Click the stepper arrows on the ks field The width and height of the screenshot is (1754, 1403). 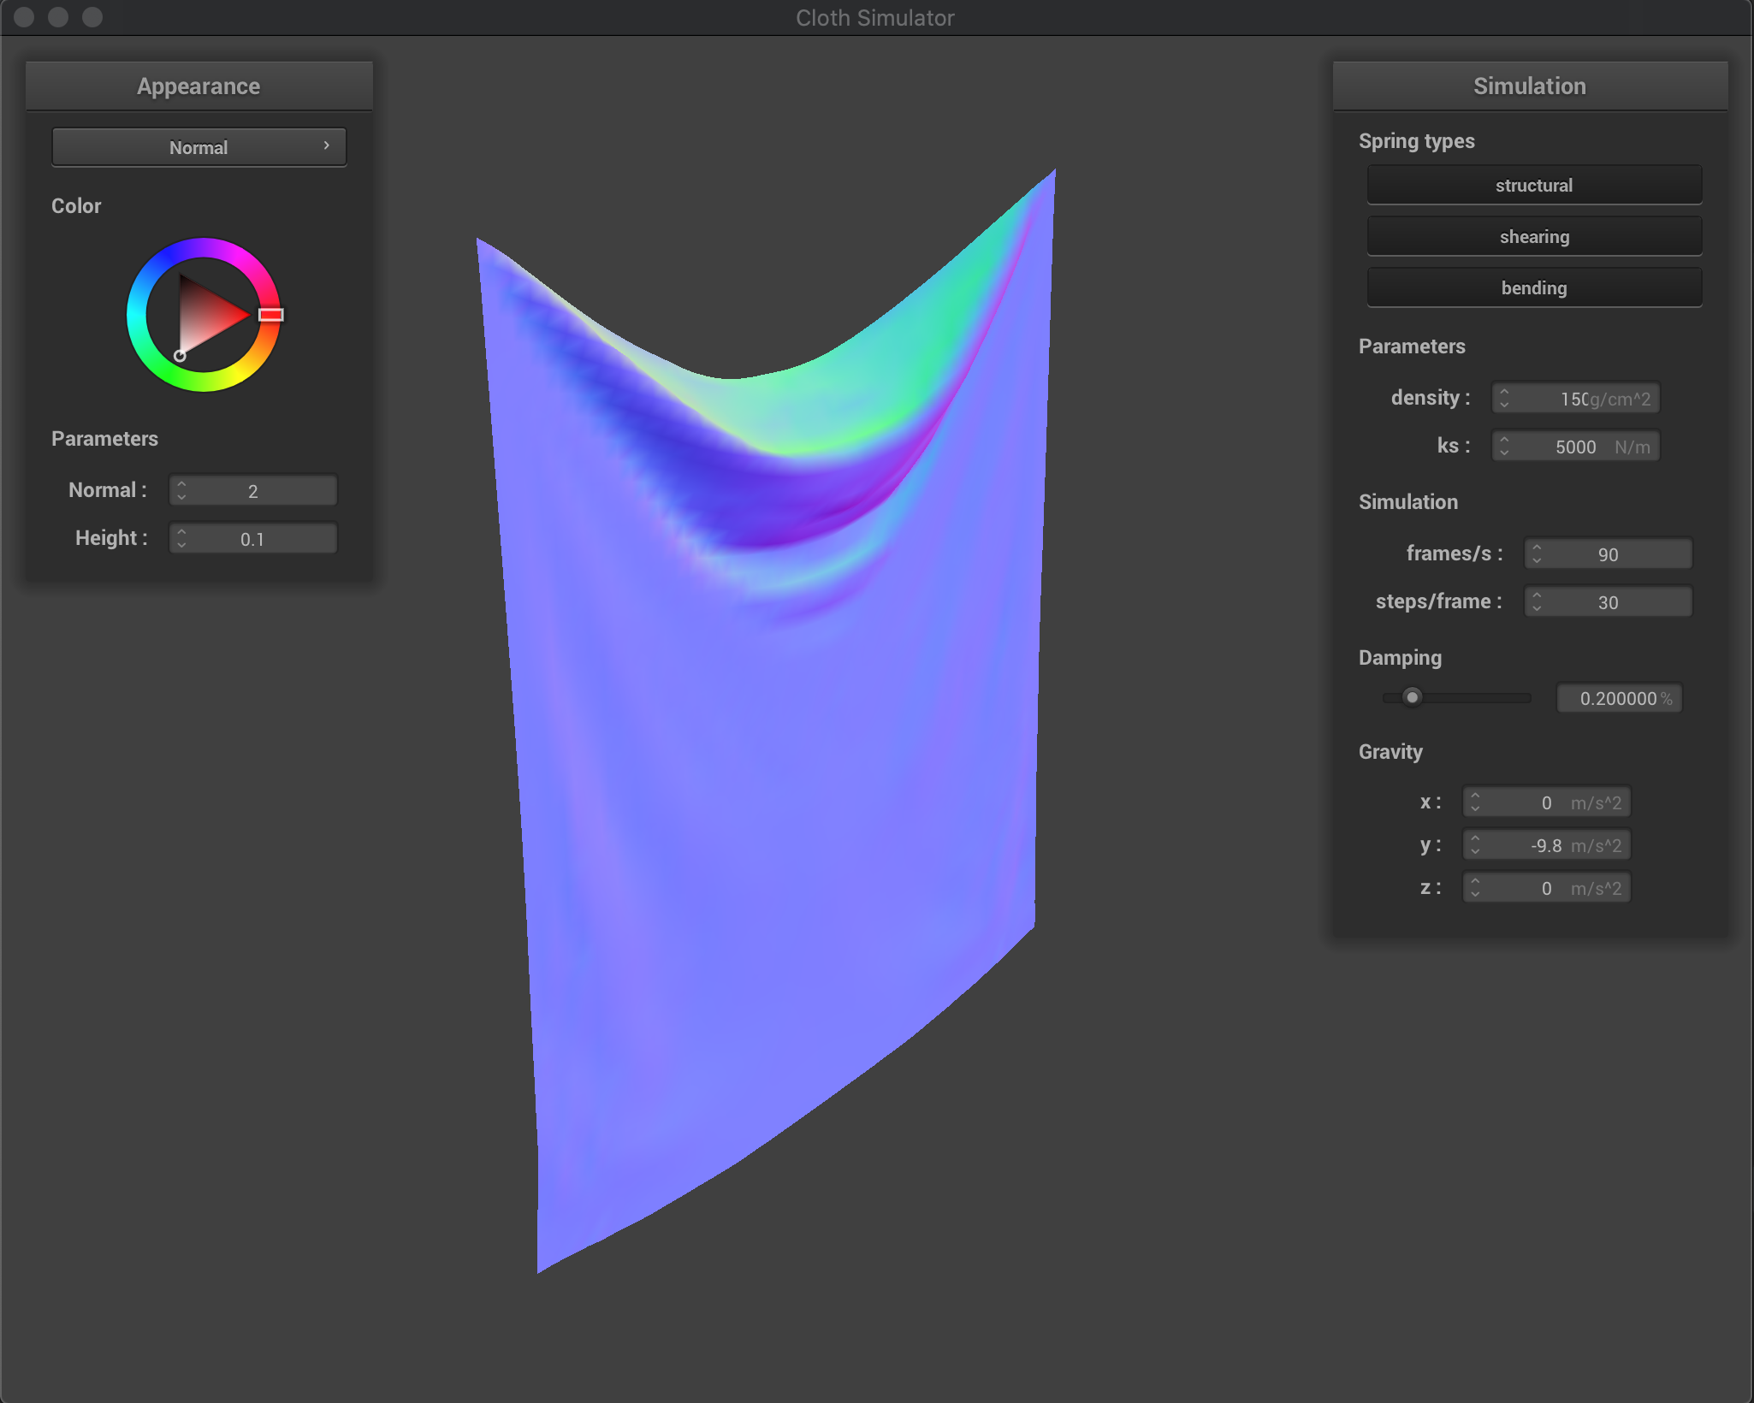1504,447
